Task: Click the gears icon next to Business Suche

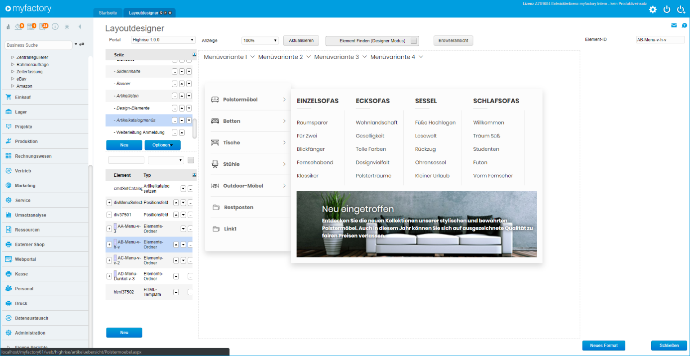Action: (82, 44)
